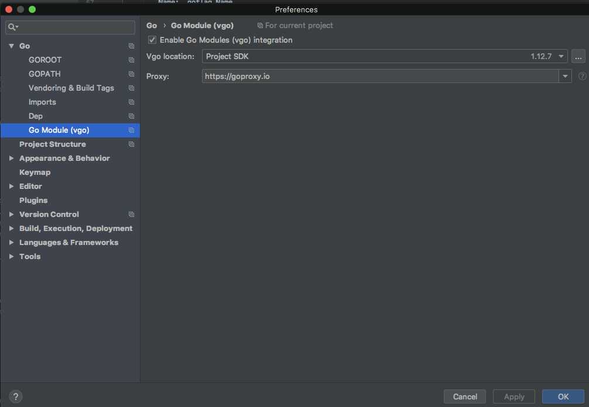
Task: Expand Build, Execution, Deployment section
Action: pyautogui.click(x=12, y=229)
